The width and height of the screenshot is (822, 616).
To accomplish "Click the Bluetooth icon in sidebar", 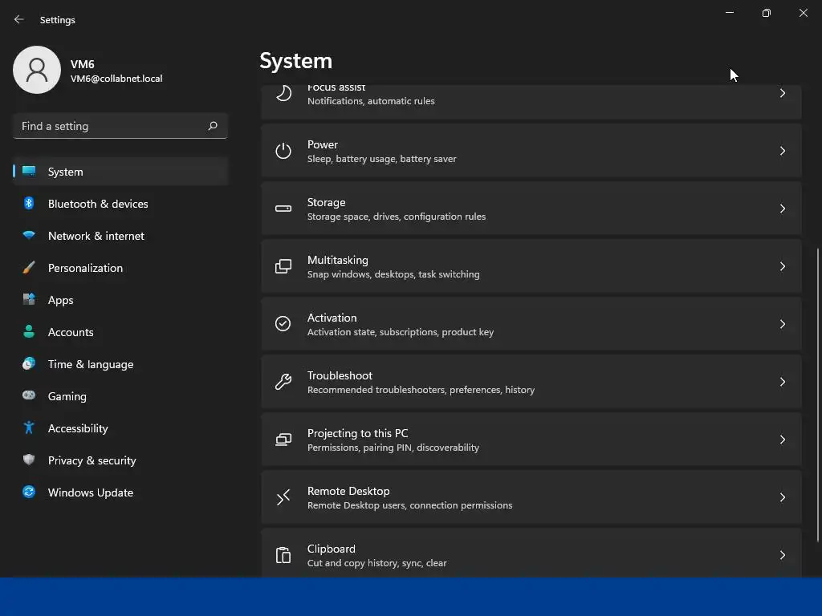I will (29, 204).
